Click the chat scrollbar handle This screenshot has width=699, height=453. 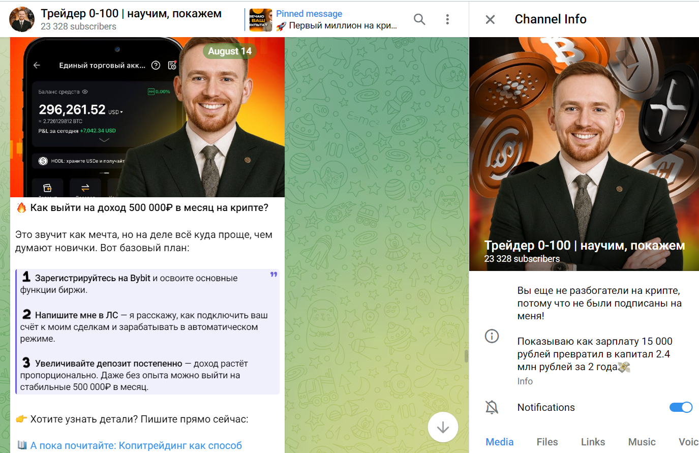point(466,356)
